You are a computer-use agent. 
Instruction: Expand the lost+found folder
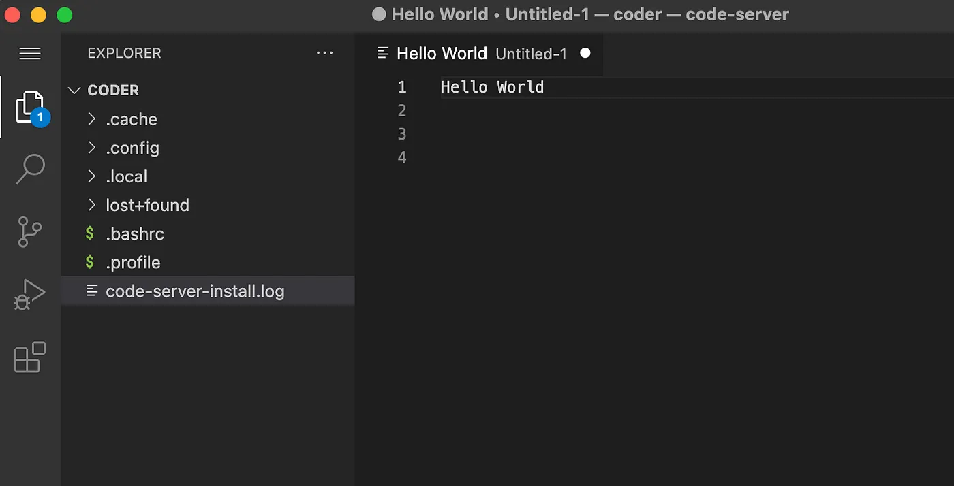click(x=147, y=205)
